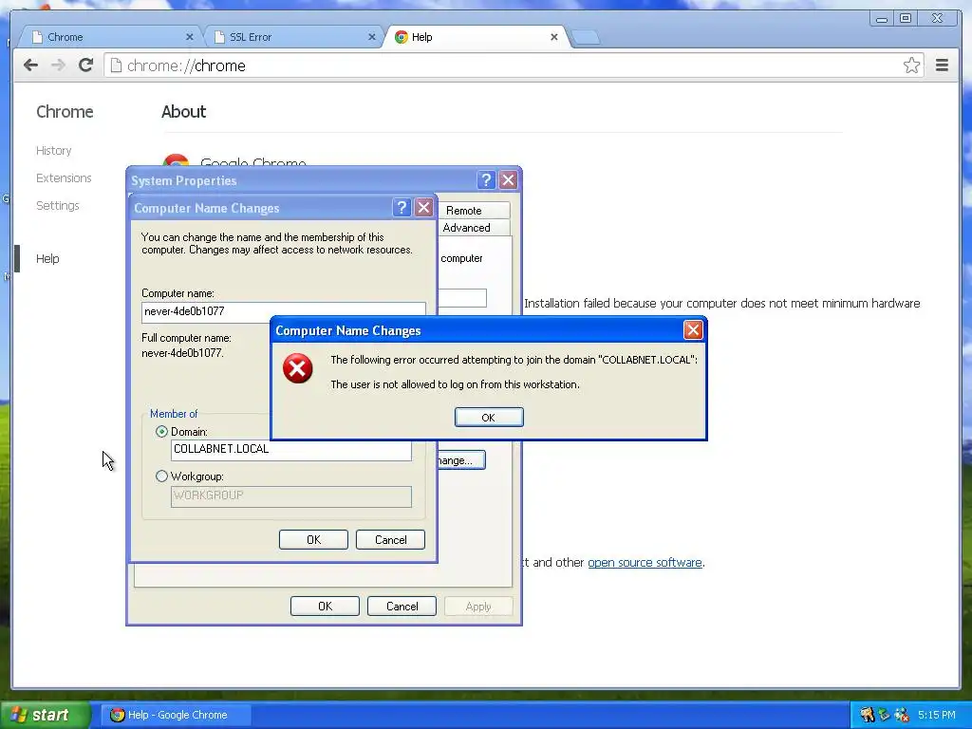The width and height of the screenshot is (972, 729).
Task: Click the Help - Google Chrome taskbar button
Action: [177, 715]
